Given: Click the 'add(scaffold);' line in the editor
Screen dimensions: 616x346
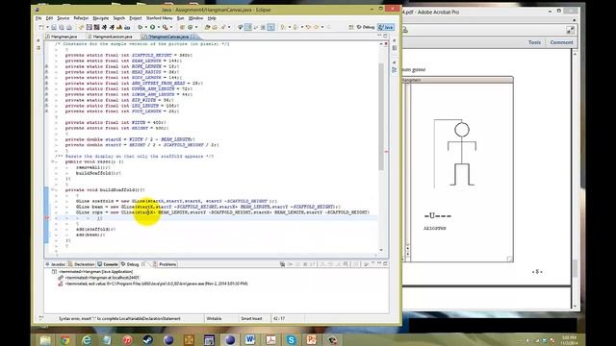Looking at the screenshot, I should [x=95, y=229].
